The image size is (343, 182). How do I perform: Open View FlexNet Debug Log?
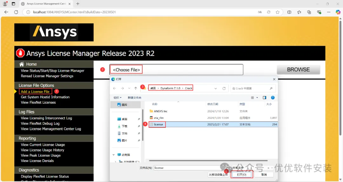[x=40, y=123]
